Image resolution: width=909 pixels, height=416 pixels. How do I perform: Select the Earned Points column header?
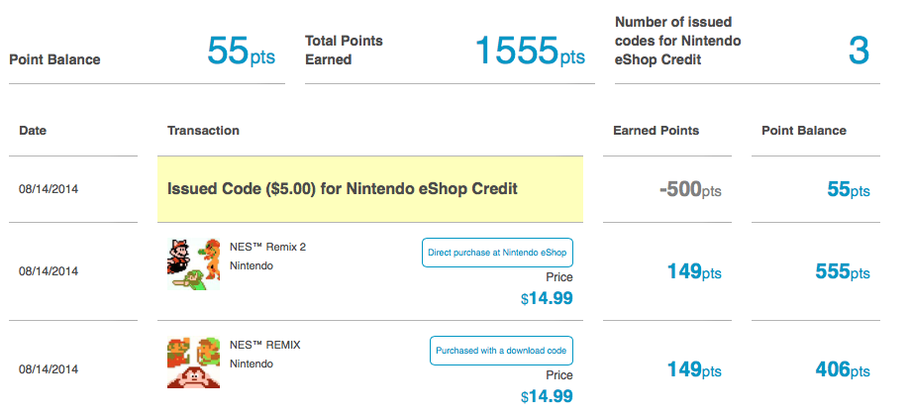tap(656, 131)
